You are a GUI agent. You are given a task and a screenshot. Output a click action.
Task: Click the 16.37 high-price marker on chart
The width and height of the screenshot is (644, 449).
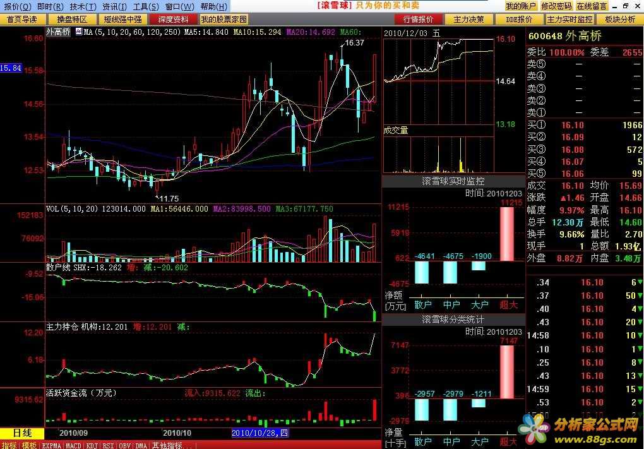pos(354,43)
